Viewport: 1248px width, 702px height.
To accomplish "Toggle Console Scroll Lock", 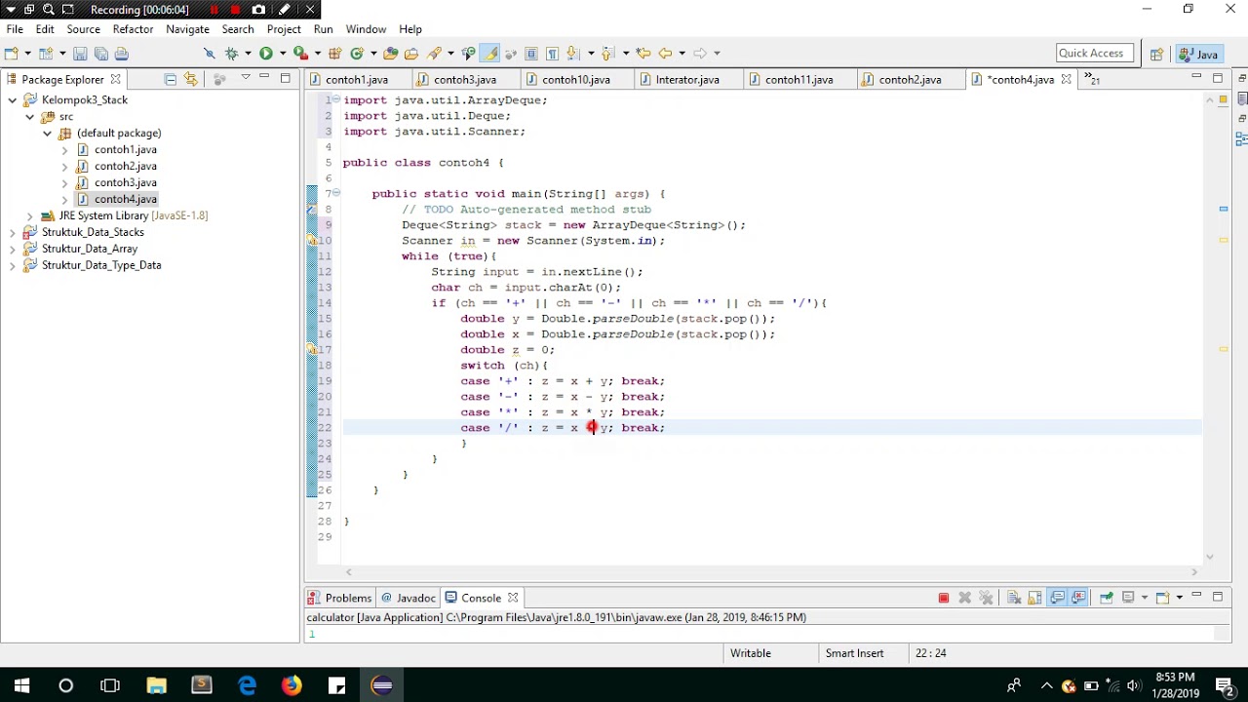I will click(1034, 598).
